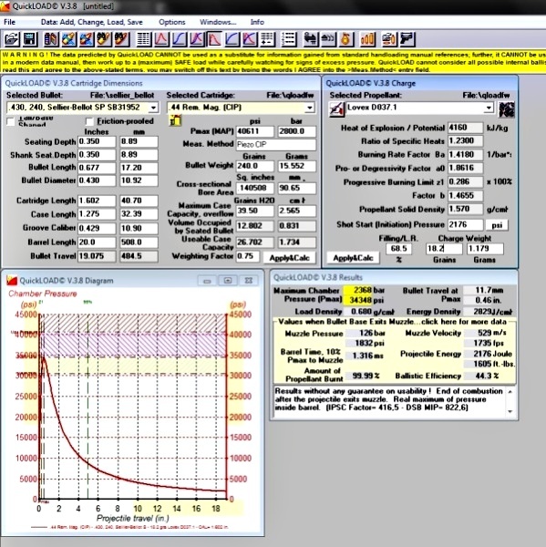Enable the Friction-proofed checkbox
Image resolution: width=546 pixels, height=547 pixels.
(x=89, y=121)
